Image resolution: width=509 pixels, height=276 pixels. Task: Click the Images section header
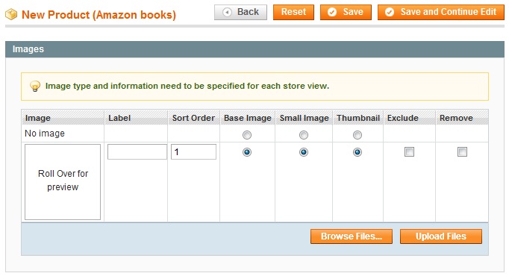point(254,49)
